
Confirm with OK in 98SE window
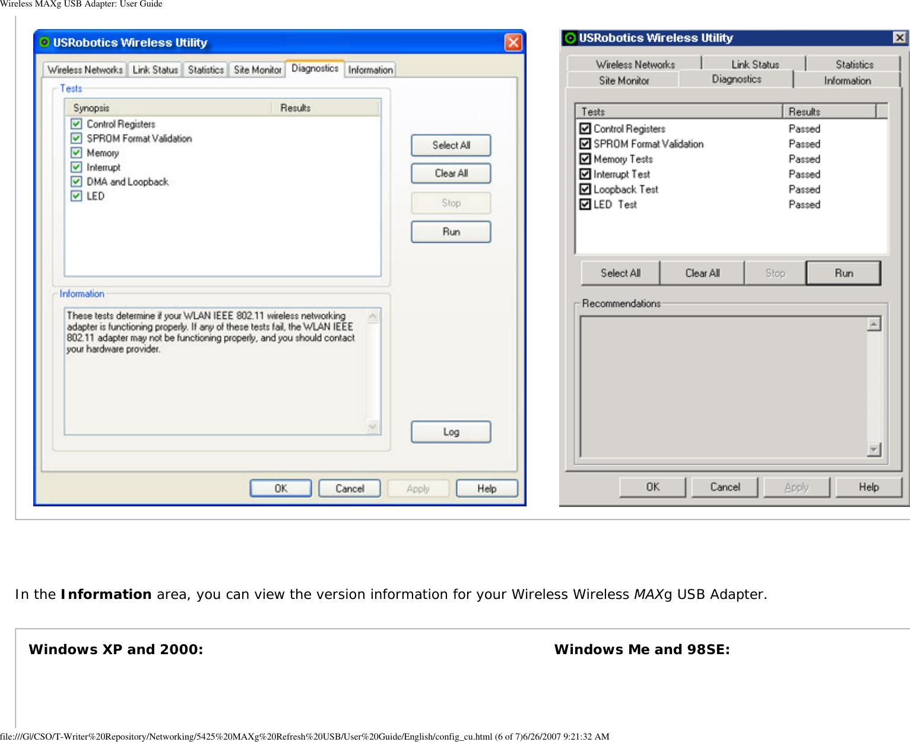pos(652,487)
